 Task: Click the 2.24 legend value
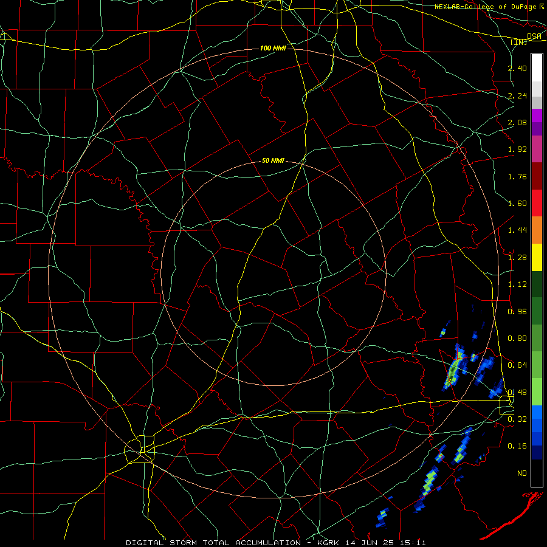point(517,95)
